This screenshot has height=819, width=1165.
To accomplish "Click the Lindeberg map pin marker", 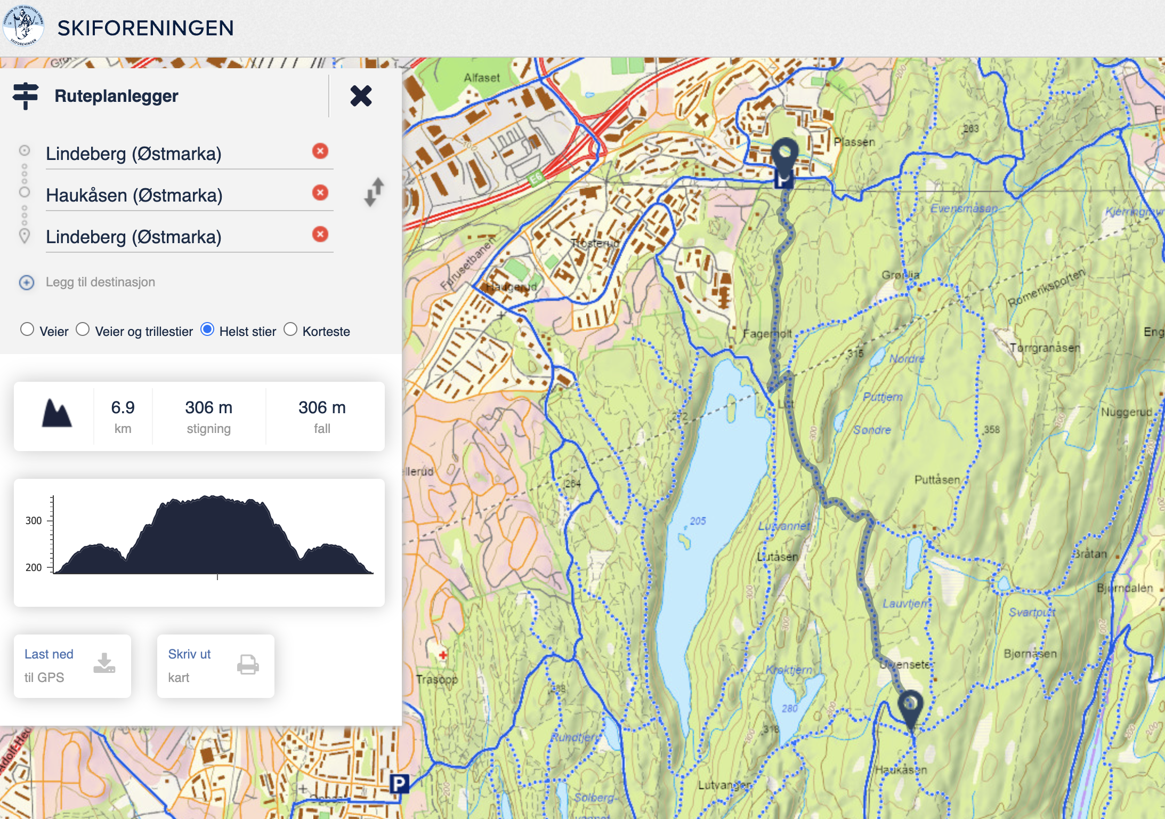I will coord(785,158).
